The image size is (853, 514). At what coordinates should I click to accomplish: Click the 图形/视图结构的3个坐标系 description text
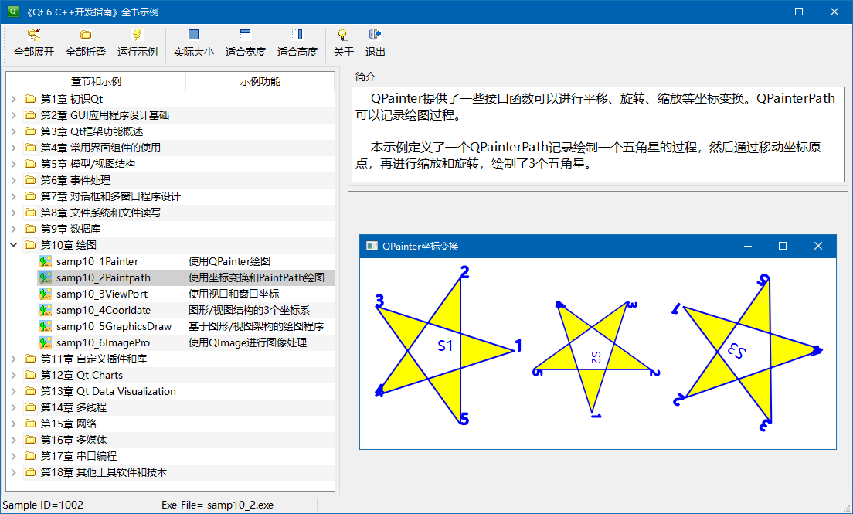point(249,311)
